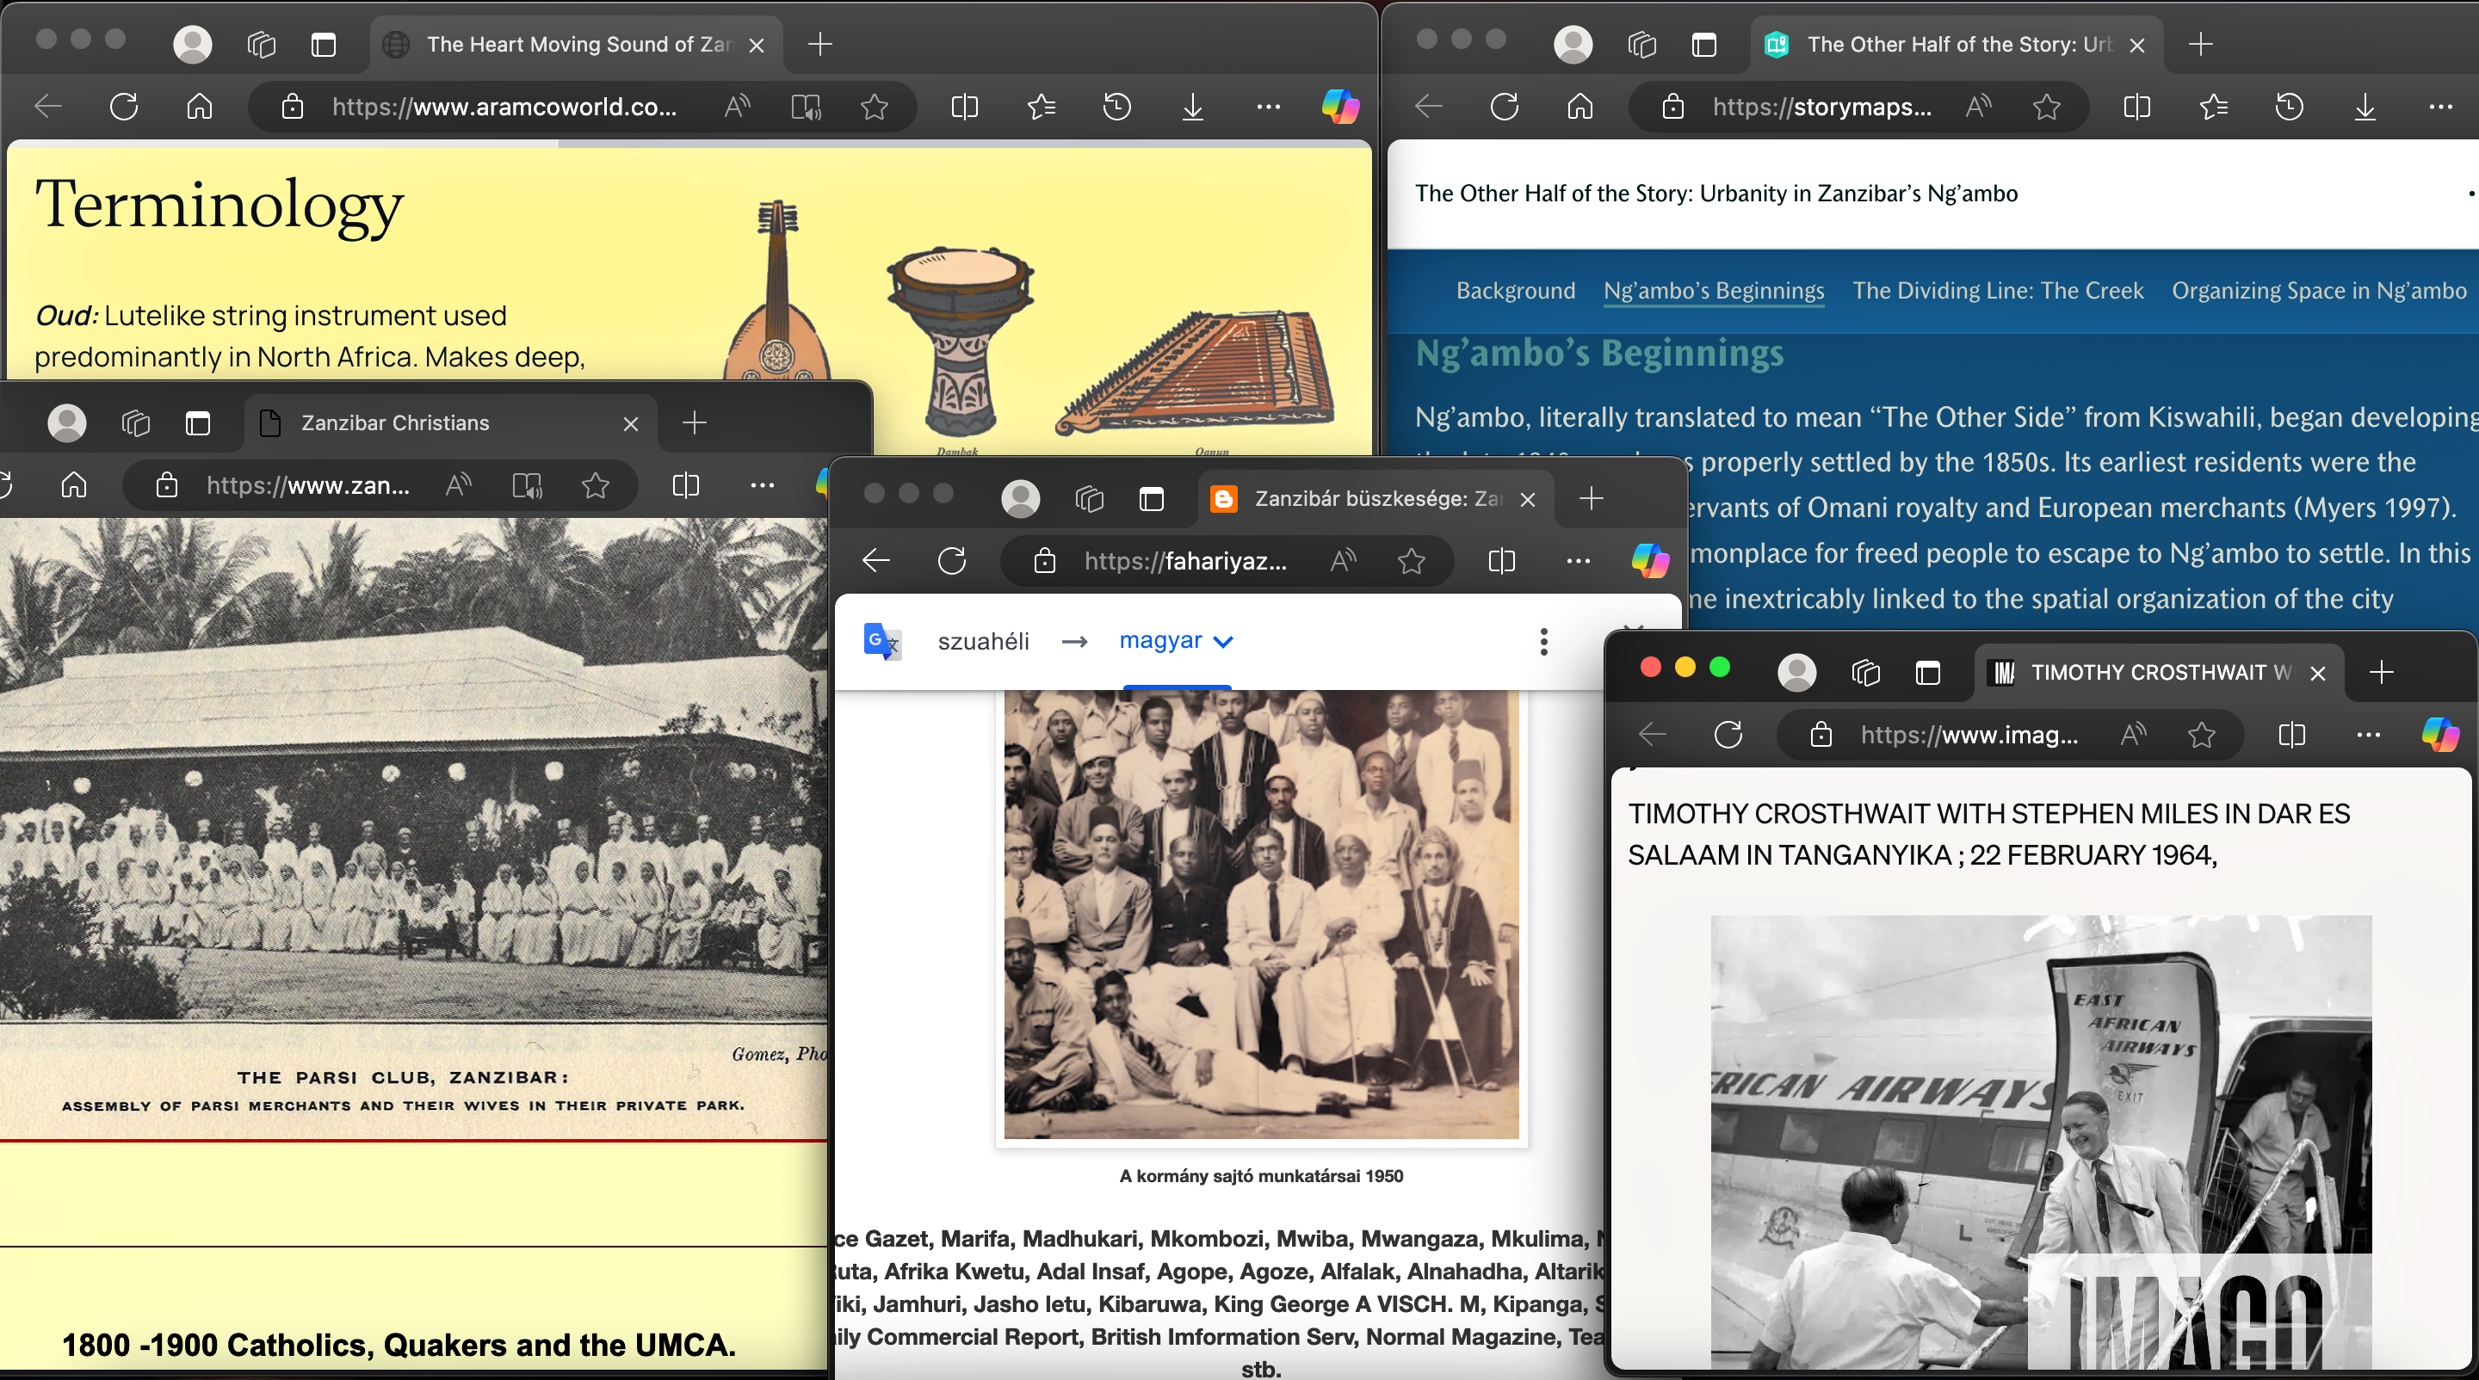2479x1380 pixels.
Task: Jump to Organizing Space in Ng'ambo
Action: tap(2319, 291)
